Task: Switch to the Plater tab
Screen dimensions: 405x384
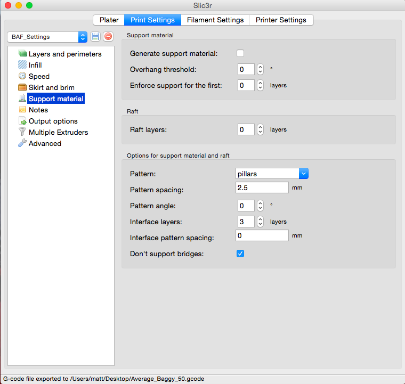Action: 109,20
